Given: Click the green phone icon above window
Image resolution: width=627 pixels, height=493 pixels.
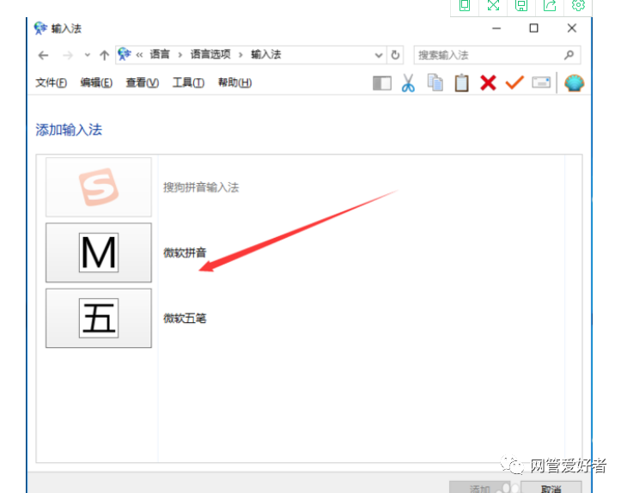Looking at the screenshot, I should coord(465,6).
